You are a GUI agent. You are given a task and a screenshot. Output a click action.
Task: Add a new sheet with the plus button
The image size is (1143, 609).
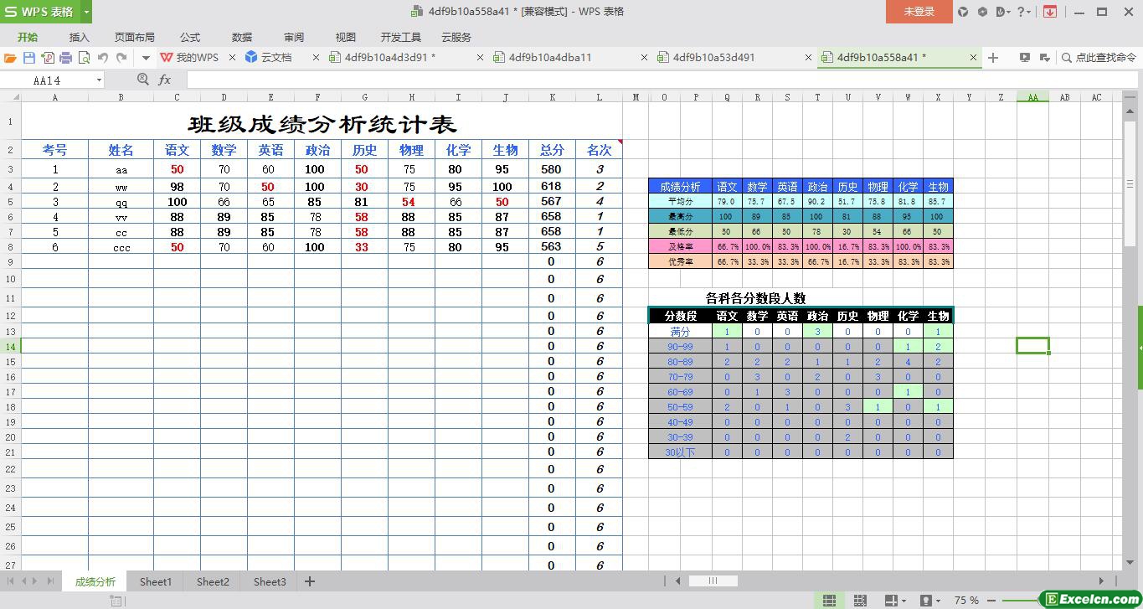tap(310, 581)
